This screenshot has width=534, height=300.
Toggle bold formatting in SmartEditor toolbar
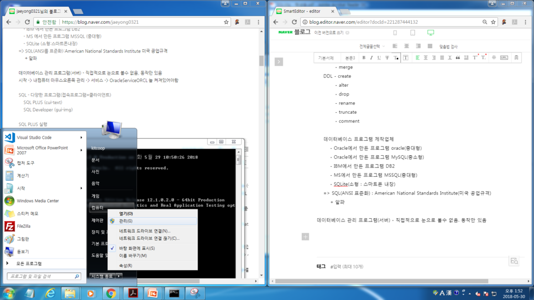(x=364, y=58)
